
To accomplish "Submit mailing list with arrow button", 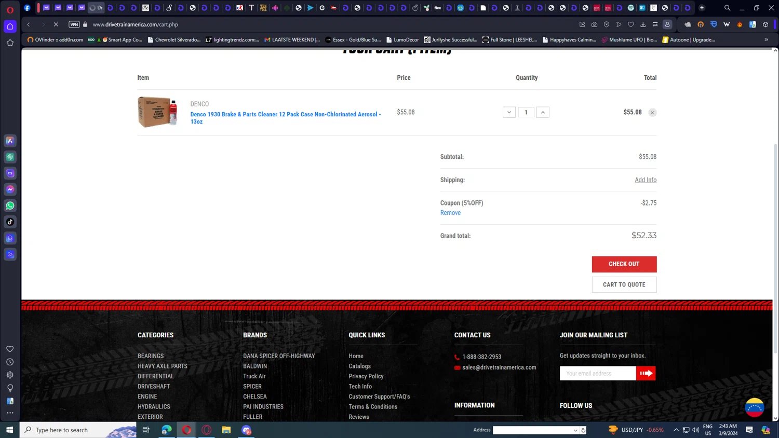I will click(646, 373).
